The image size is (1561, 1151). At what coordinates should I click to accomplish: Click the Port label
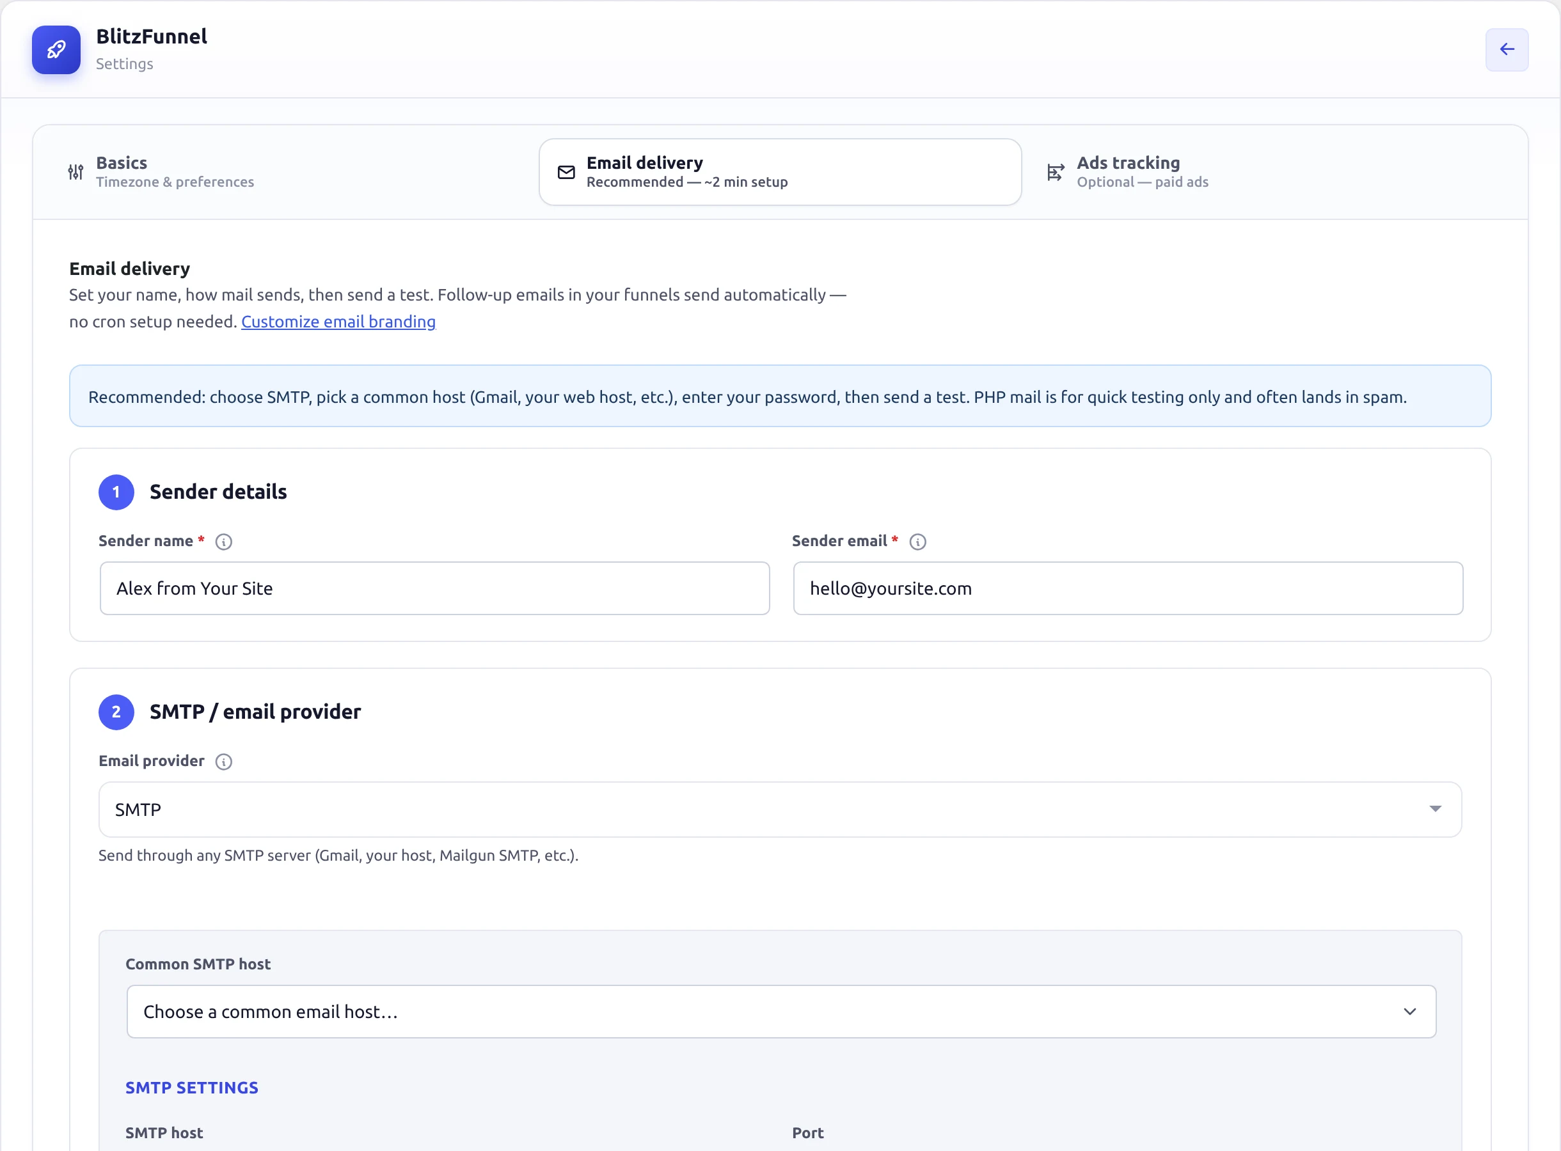[807, 1132]
